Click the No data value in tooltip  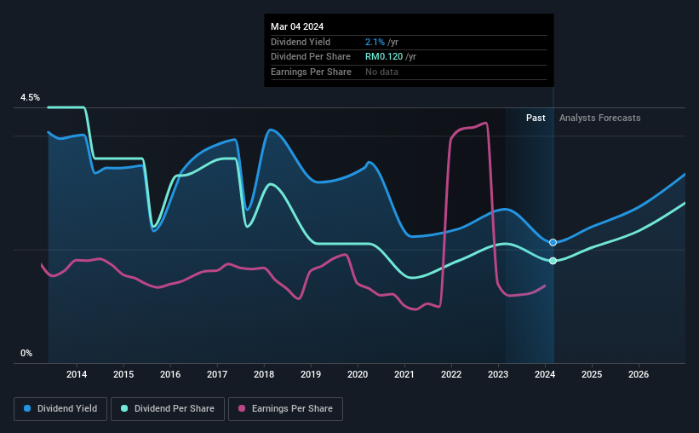click(x=381, y=72)
